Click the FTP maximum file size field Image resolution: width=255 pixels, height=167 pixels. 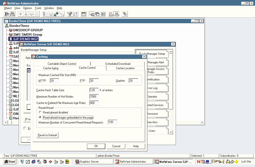point(94,81)
